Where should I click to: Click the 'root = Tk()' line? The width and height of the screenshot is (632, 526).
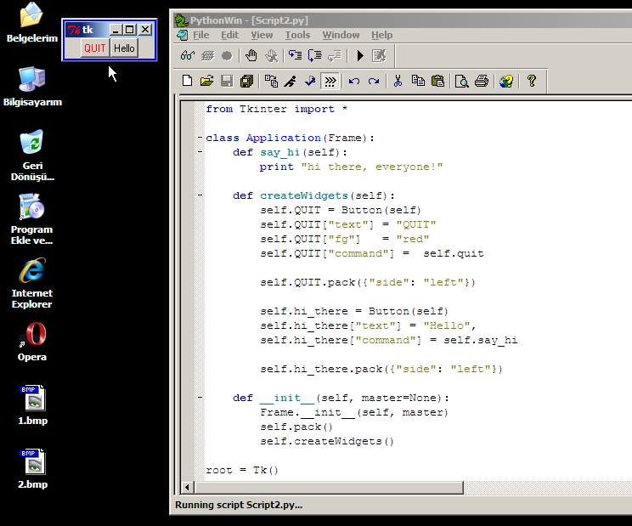point(242,470)
